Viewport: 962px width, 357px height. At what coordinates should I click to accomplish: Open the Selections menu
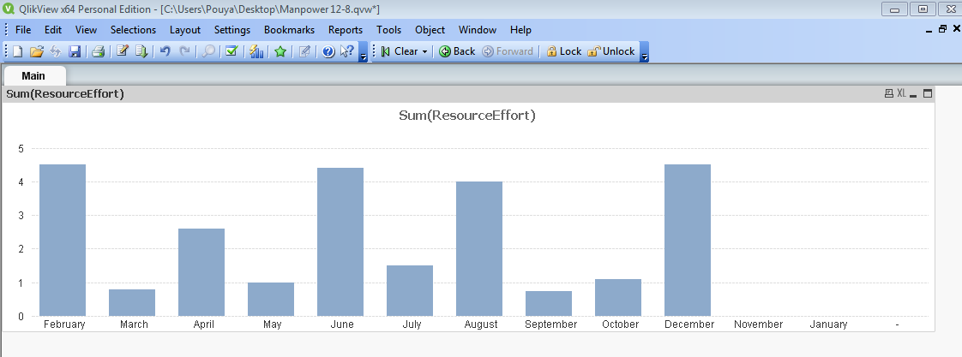point(133,30)
